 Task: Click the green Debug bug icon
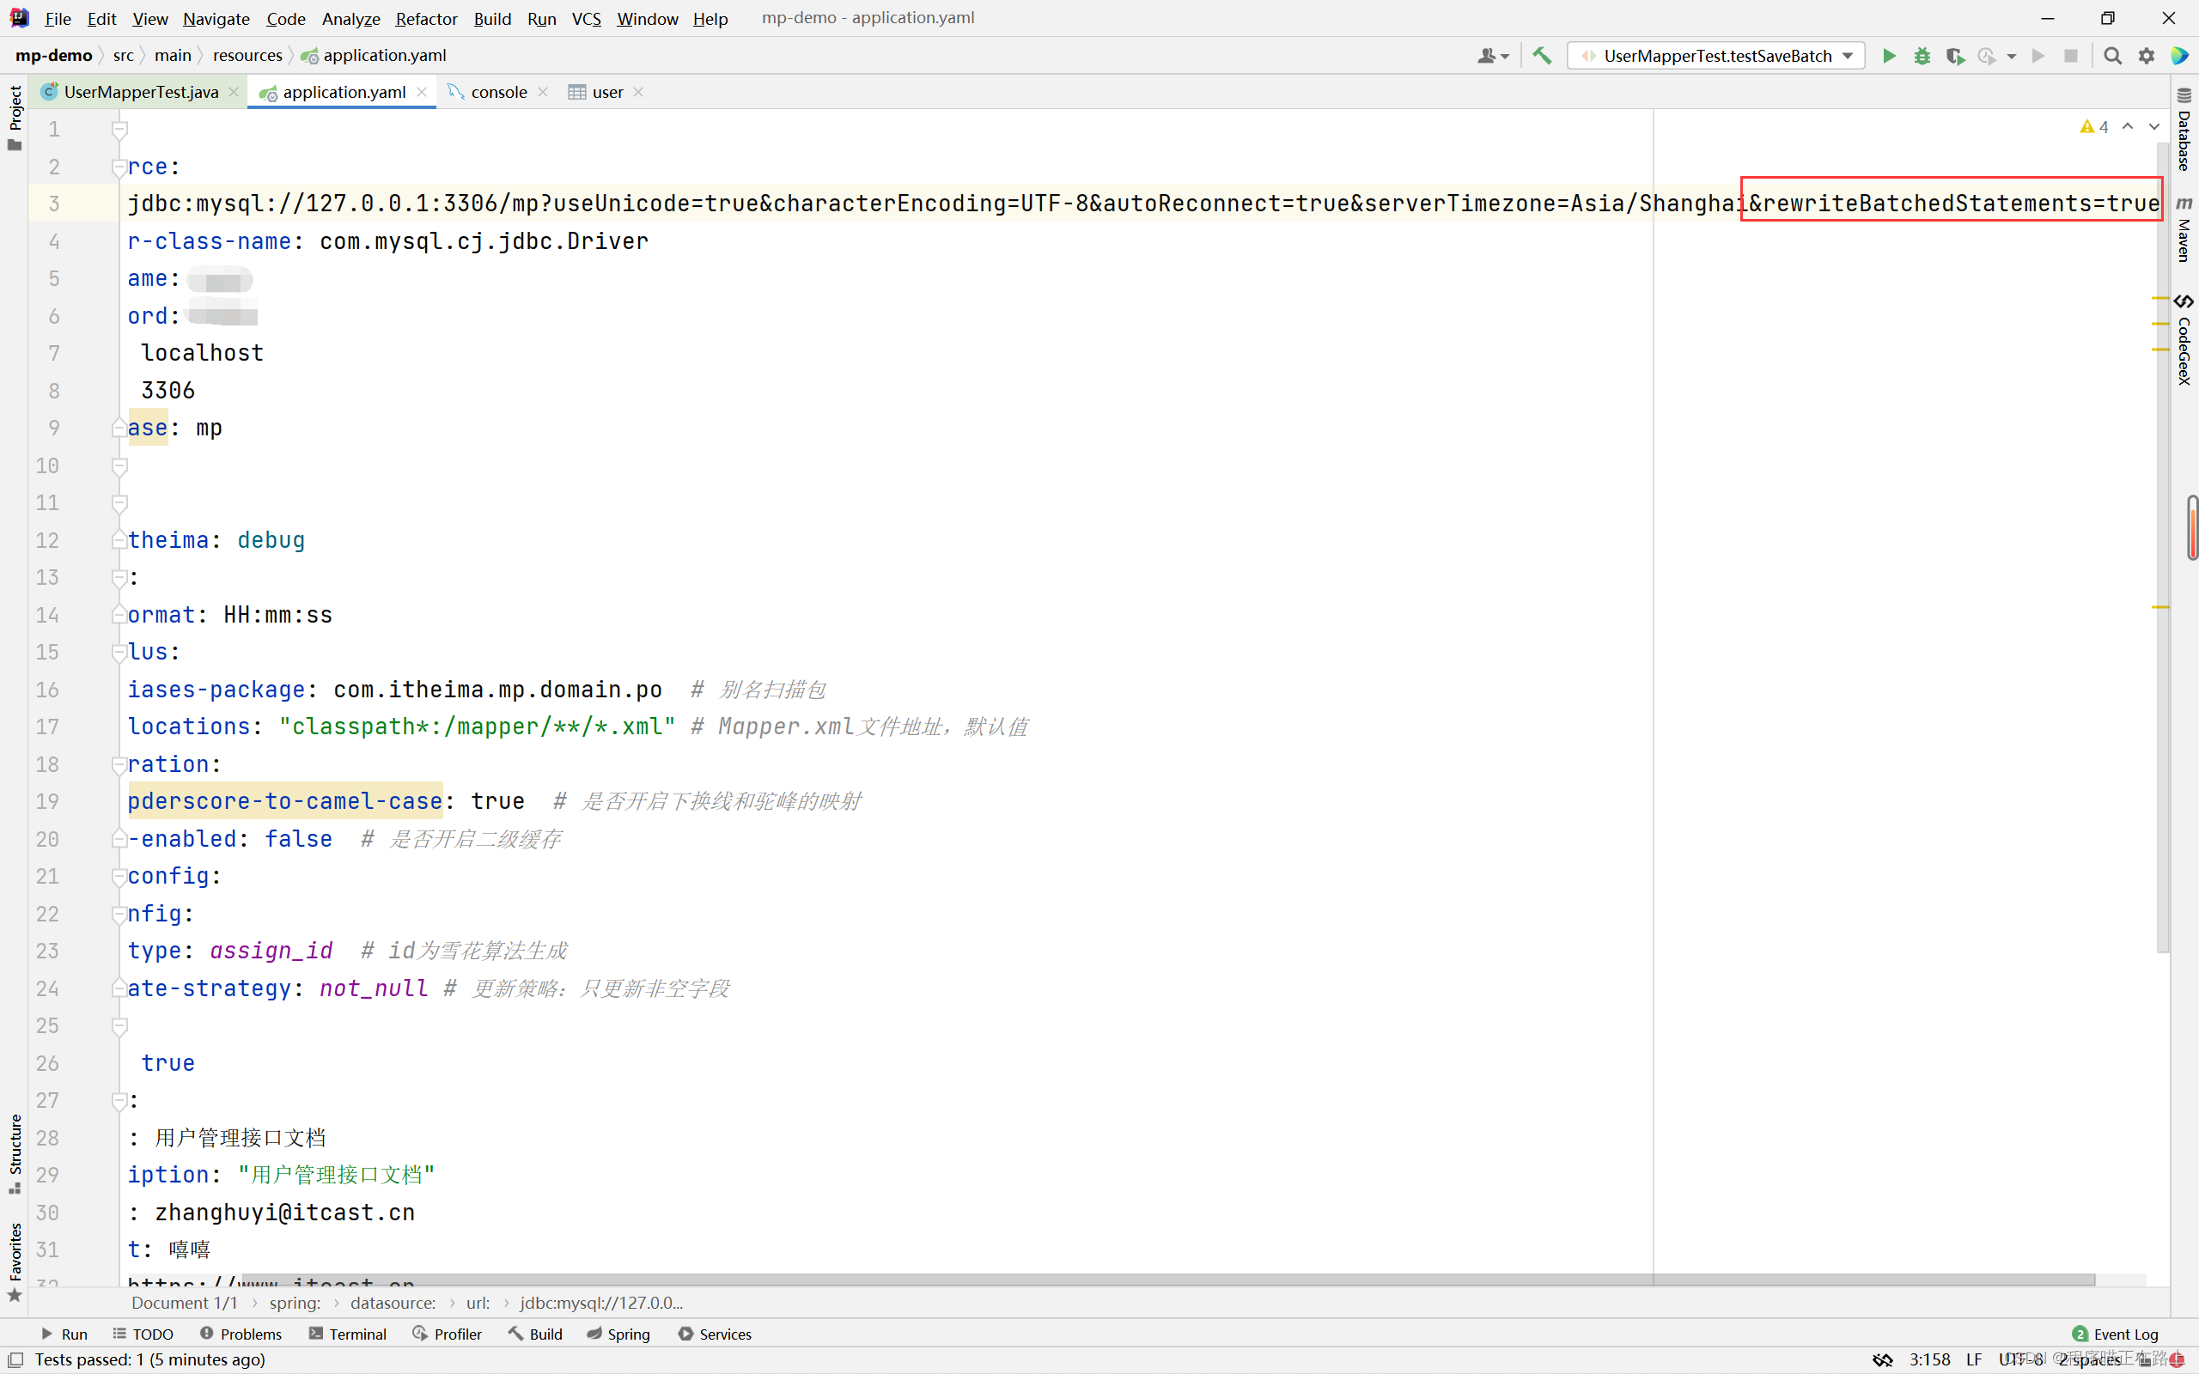pyautogui.click(x=1922, y=57)
